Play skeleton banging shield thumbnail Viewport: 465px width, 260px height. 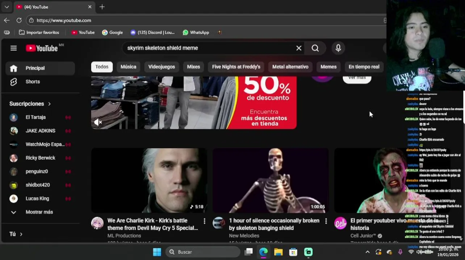pos(271,181)
